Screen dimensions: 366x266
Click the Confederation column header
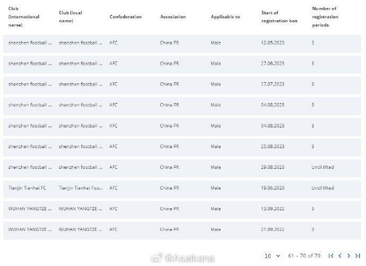click(x=126, y=17)
